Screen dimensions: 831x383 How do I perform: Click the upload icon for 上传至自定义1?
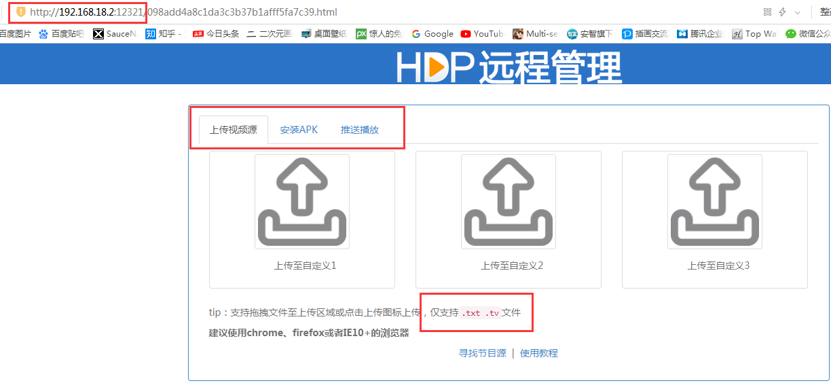coord(302,202)
